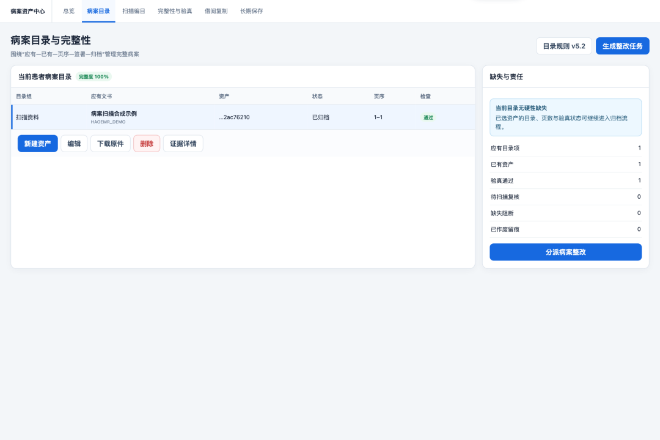Click the 已作废留痕 summary row

[565, 230]
